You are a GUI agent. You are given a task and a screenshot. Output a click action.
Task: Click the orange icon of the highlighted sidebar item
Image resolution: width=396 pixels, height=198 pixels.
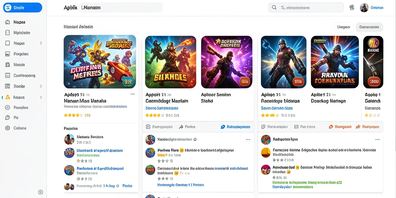pyautogui.click(x=8, y=97)
